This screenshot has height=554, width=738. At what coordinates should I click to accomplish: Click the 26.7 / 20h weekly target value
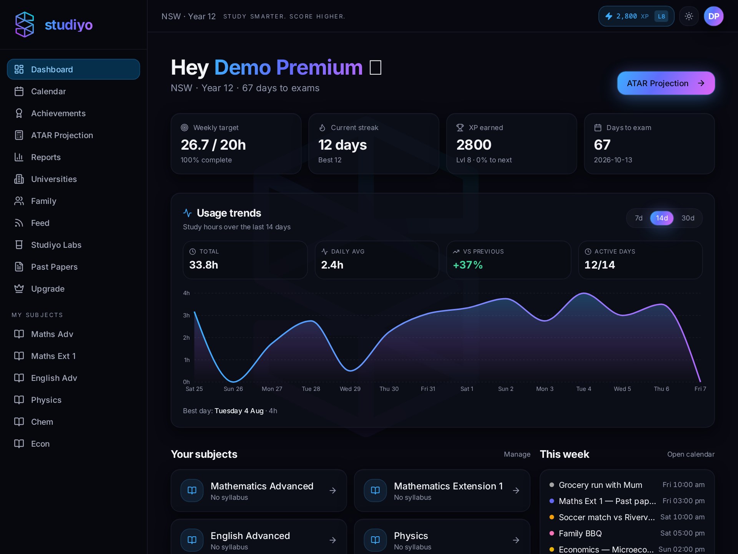coord(213,145)
